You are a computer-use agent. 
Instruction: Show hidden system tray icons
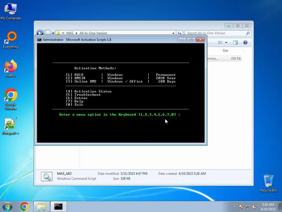point(234,207)
